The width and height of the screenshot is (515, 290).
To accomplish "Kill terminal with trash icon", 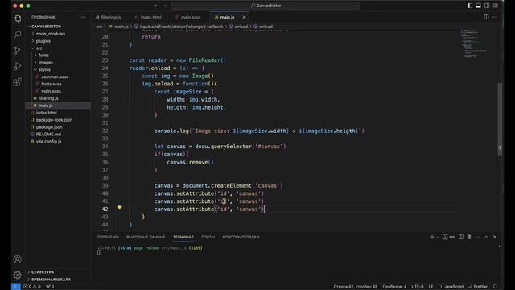I will (469, 237).
